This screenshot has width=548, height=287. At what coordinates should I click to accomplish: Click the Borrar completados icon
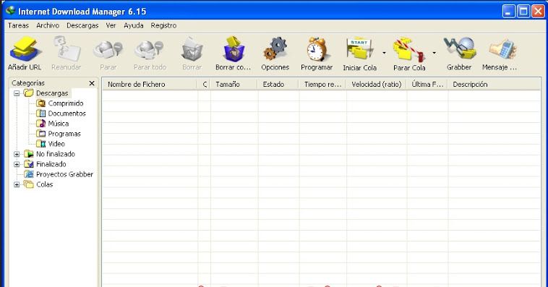tap(234, 49)
